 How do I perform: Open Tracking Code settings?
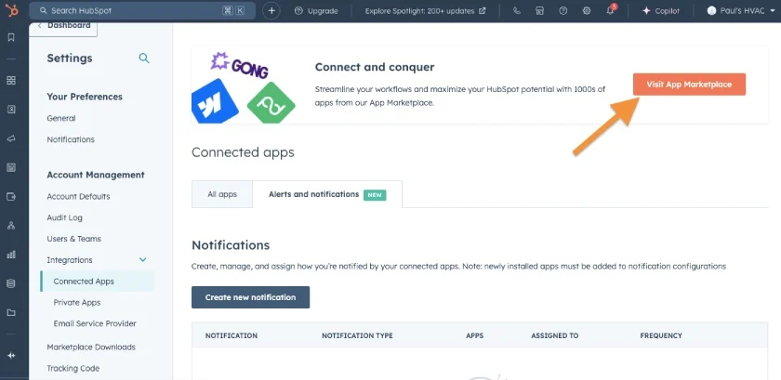tap(73, 368)
